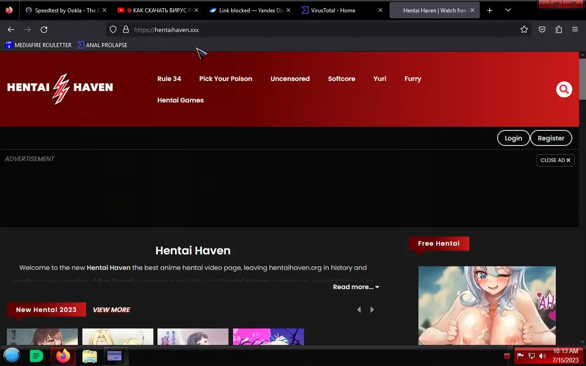586x366 pixels.
Task: Click the site's magnifying glass search icon
Action: tap(564, 89)
